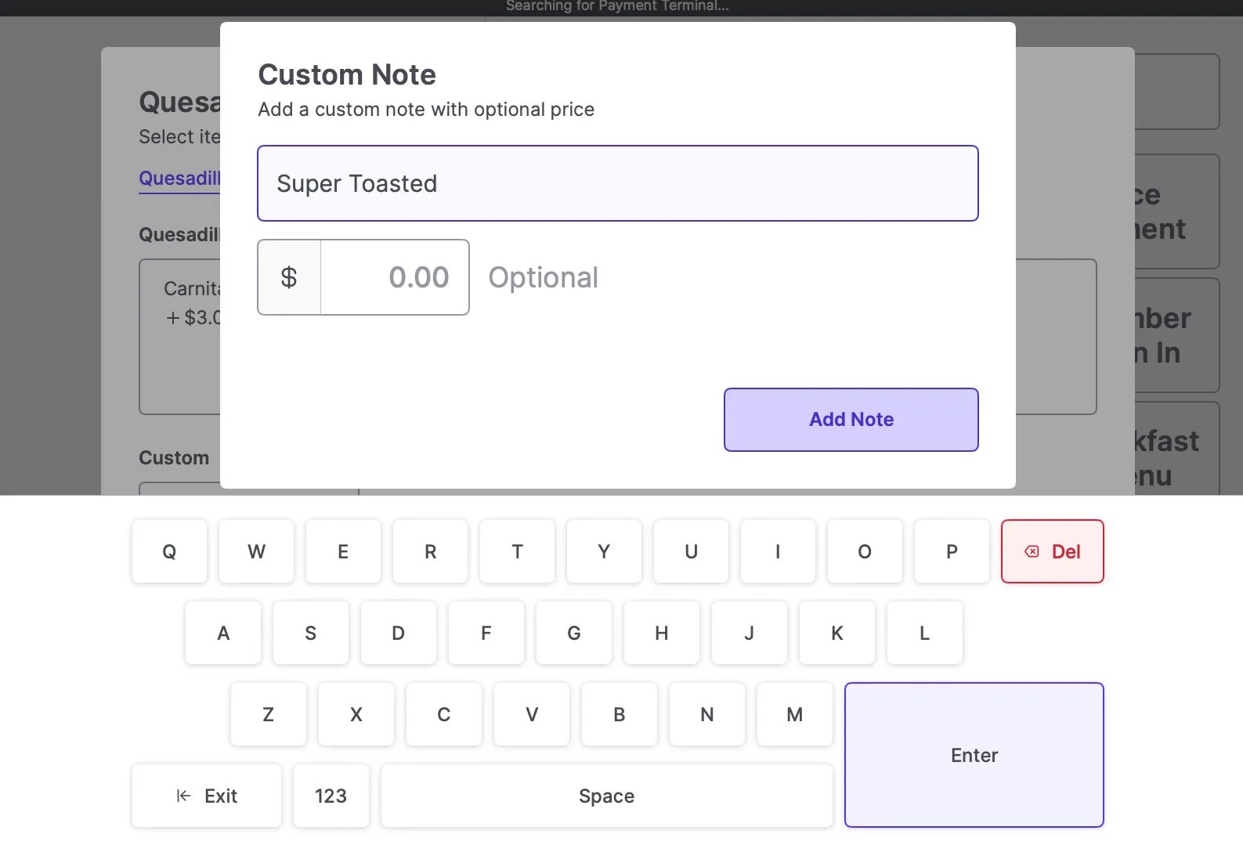Tap the Enter key on keyboard
The width and height of the screenshot is (1243, 845).
974,755
